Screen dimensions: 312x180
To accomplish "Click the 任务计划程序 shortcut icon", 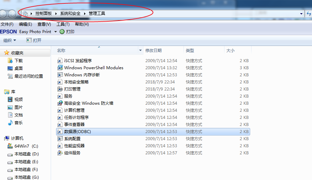I will click(x=60, y=118).
